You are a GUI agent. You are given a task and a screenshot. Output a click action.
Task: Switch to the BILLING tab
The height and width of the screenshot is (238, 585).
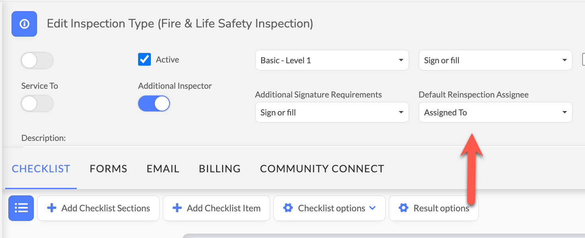[x=220, y=169]
